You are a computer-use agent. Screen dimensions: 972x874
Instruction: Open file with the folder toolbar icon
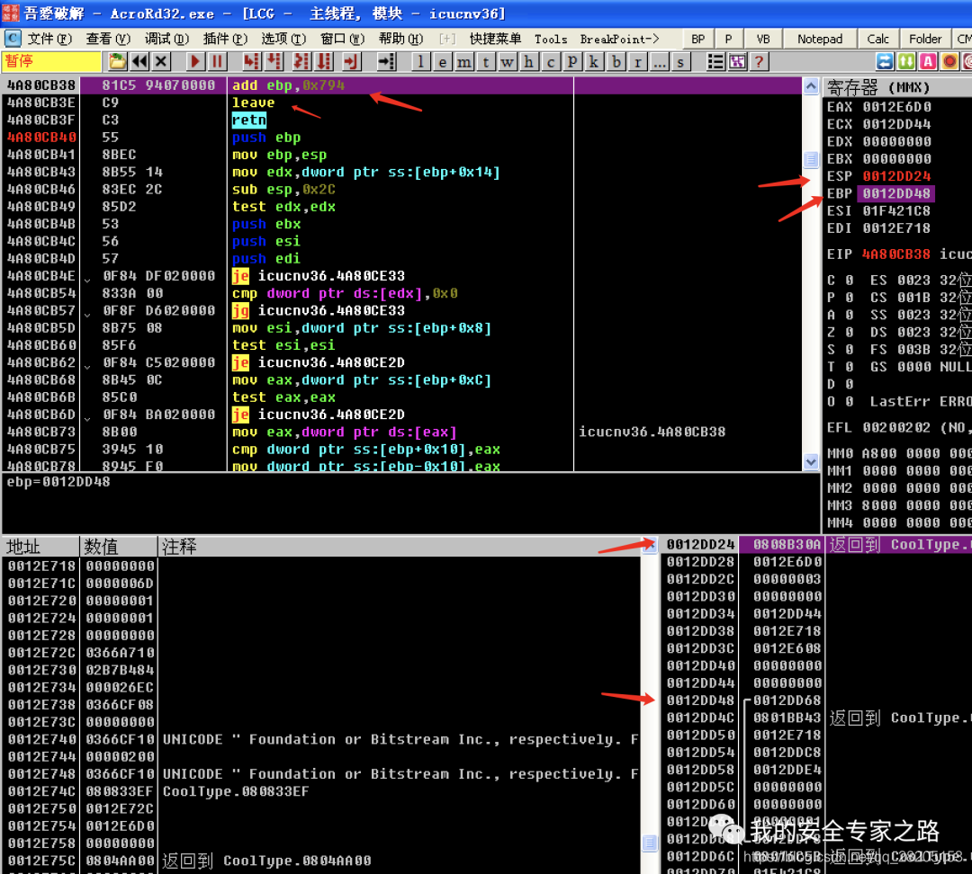coord(117,61)
